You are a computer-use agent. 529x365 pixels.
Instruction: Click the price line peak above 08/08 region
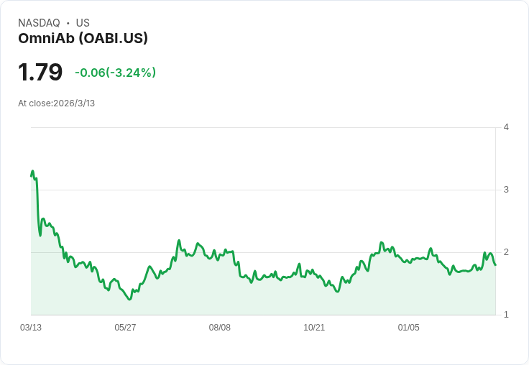point(198,243)
